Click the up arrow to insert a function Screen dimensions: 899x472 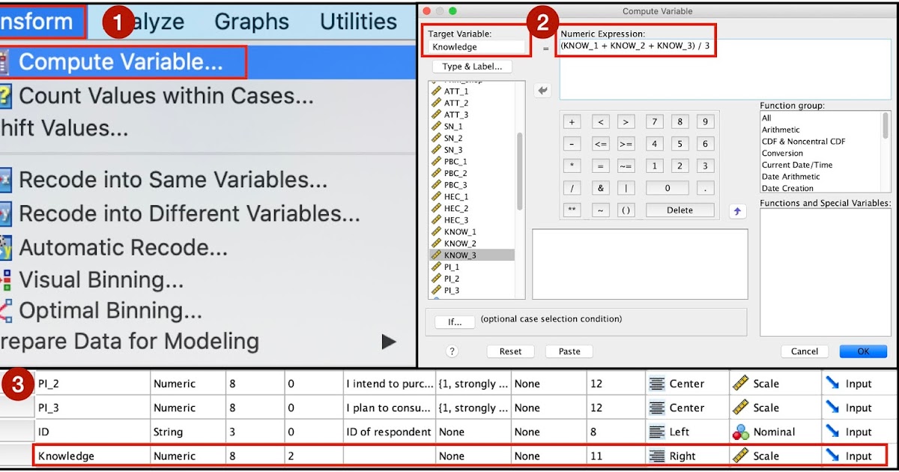(736, 211)
